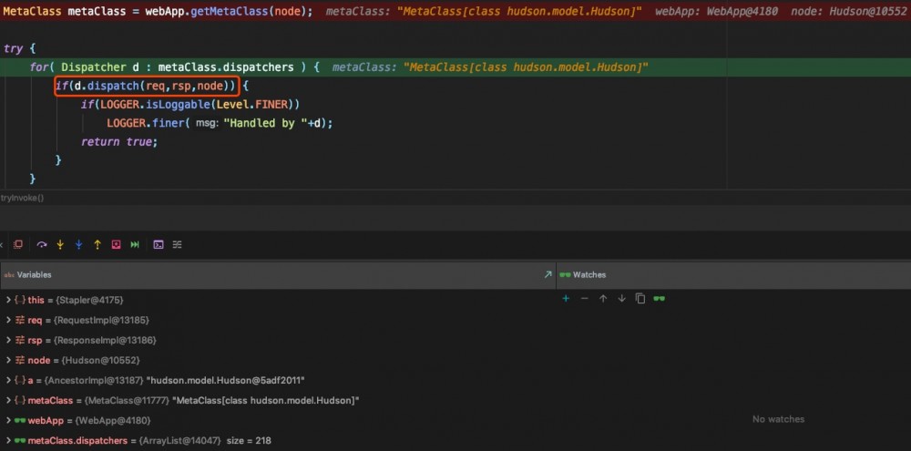This screenshot has height=451, width=911.
Task: Click the LOGGER.isLoggable(Level.FINER) condition line
Action: 190,105
